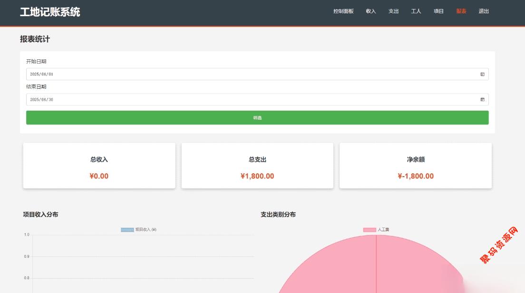Viewport: 525px width, 293px height.
Task: Select the highlighted 报表 nav item
Action: [461, 11]
